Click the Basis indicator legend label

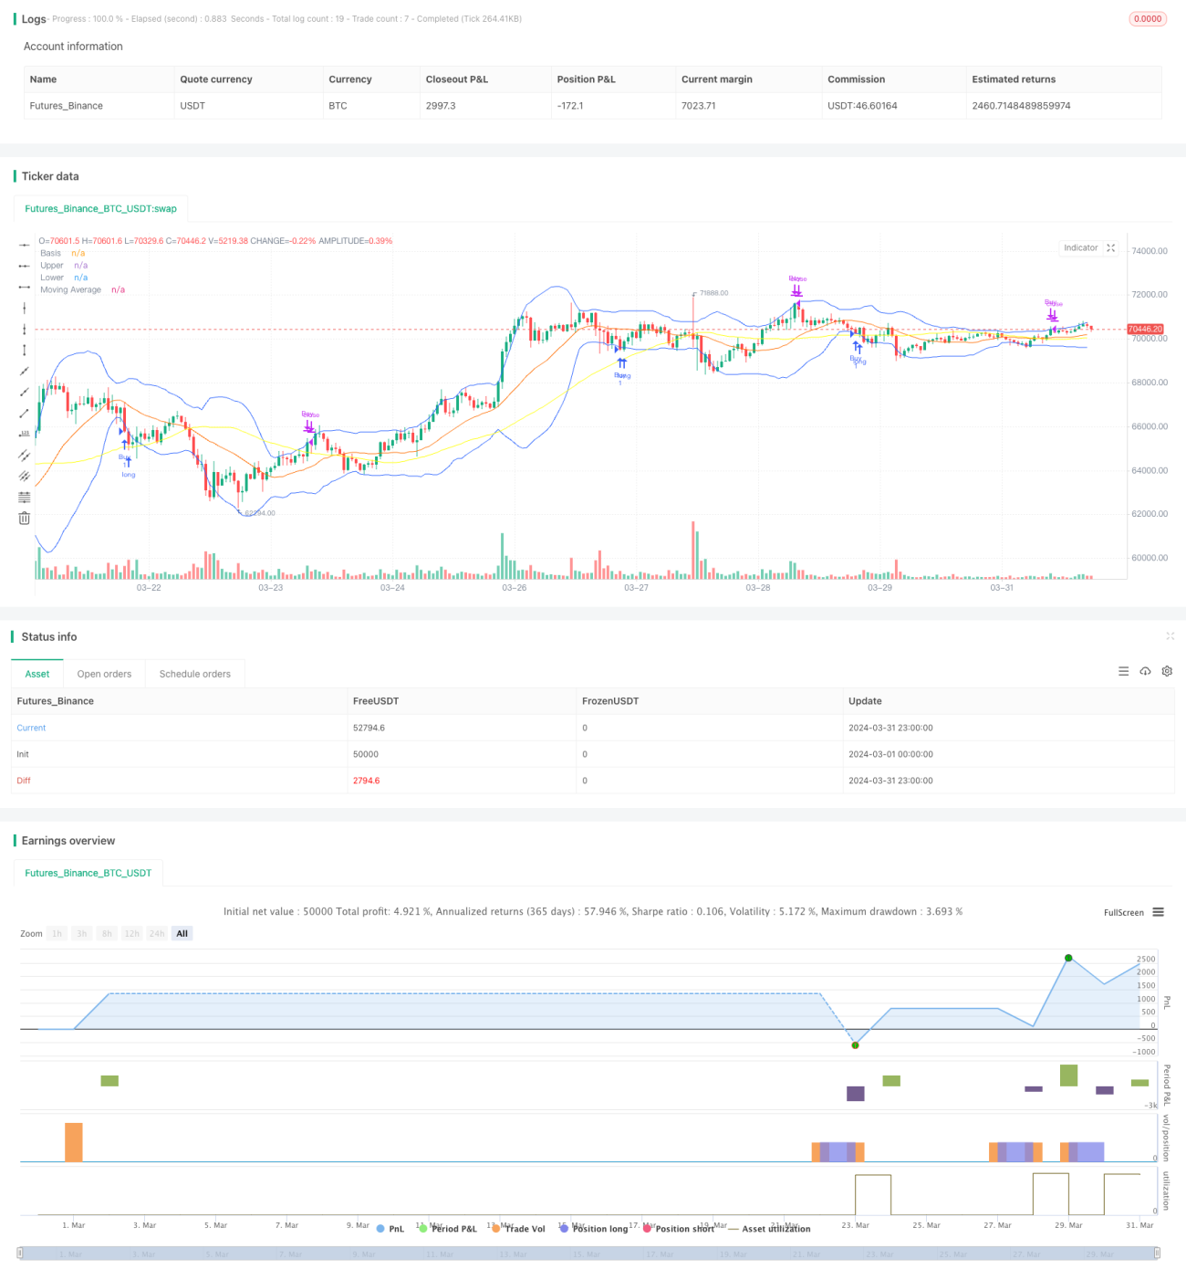coord(50,253)
